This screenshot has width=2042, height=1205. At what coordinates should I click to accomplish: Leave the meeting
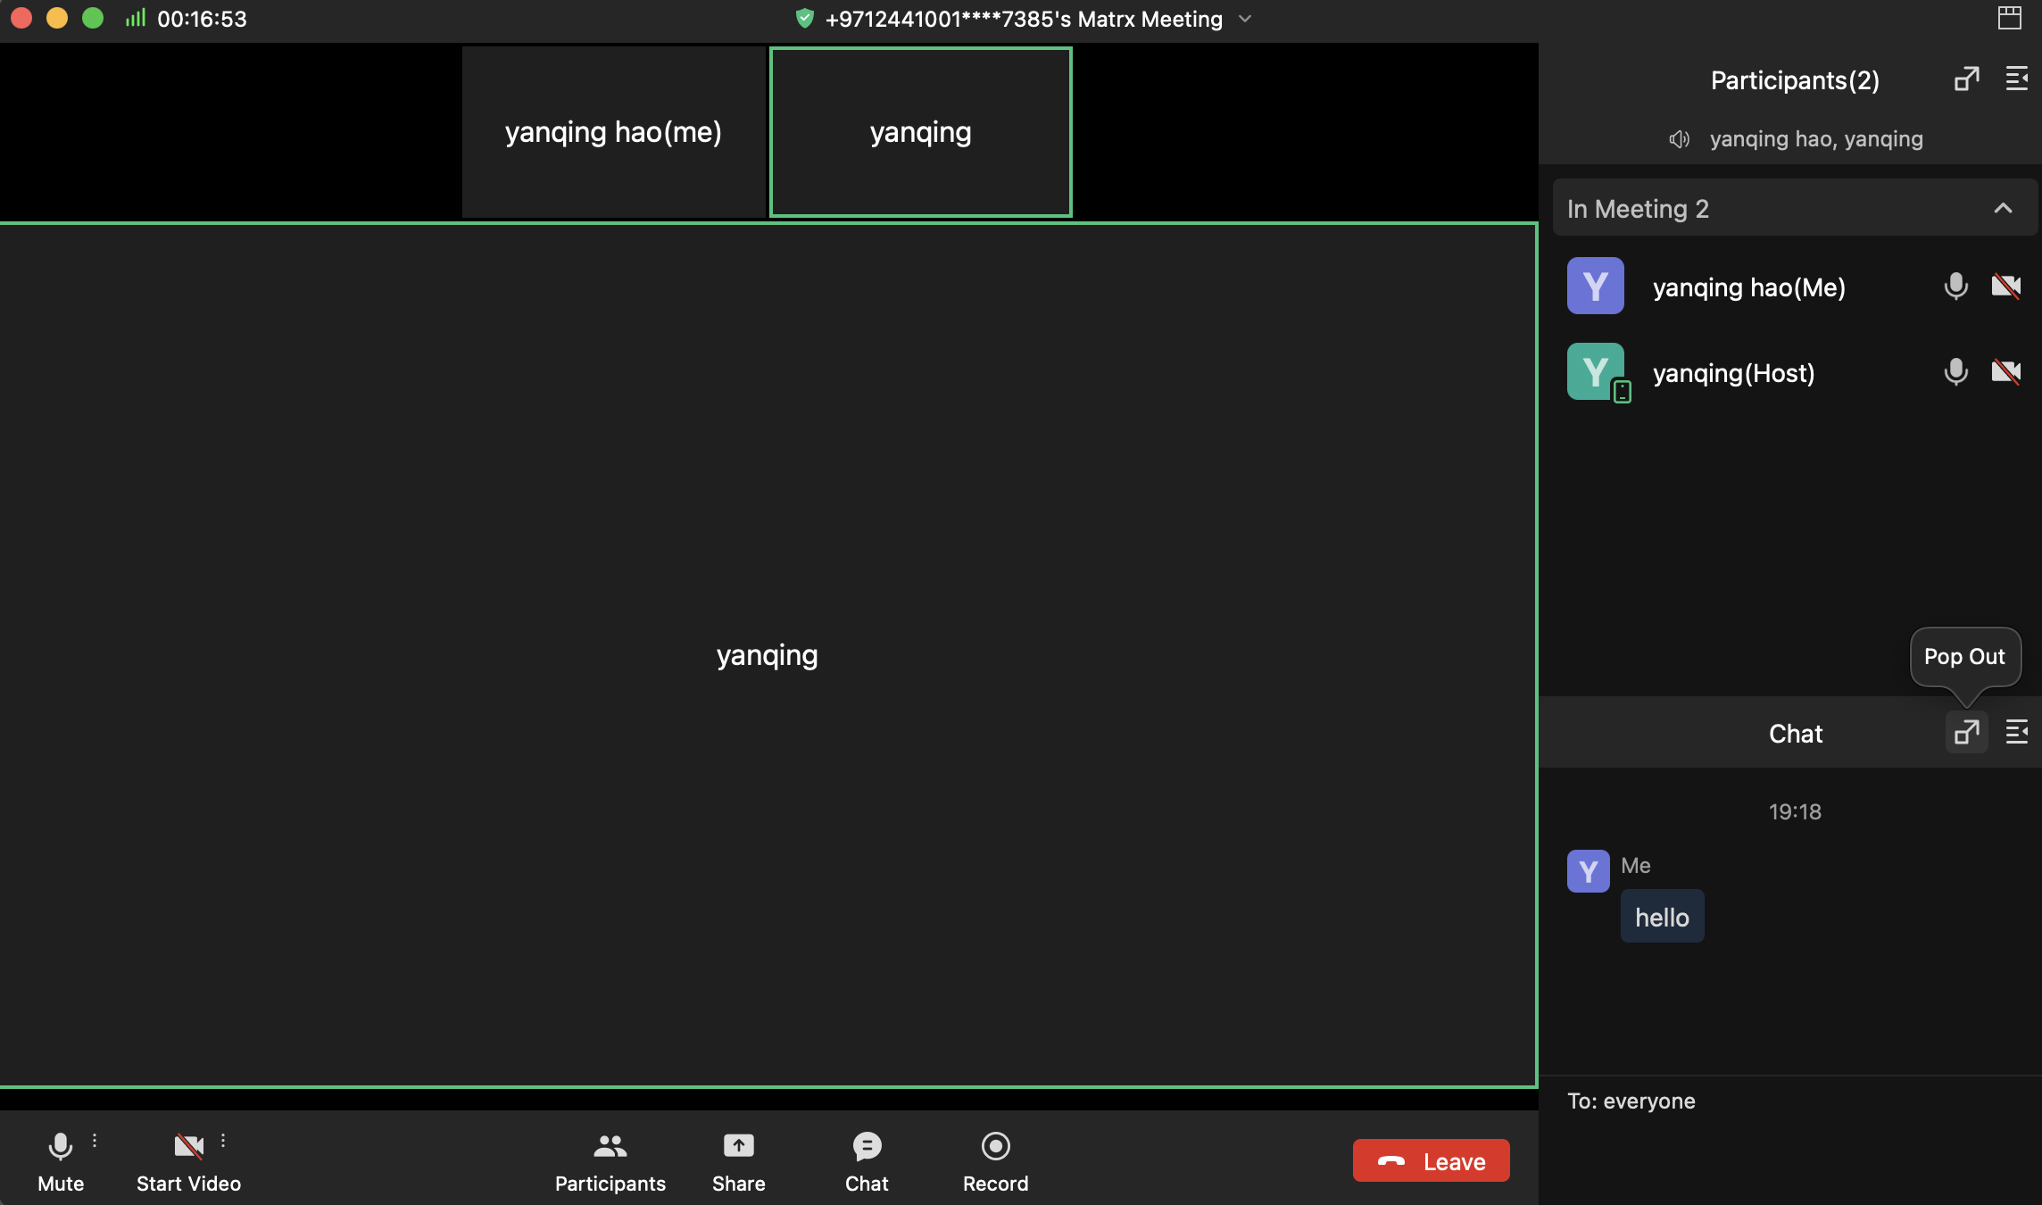1431,1160
